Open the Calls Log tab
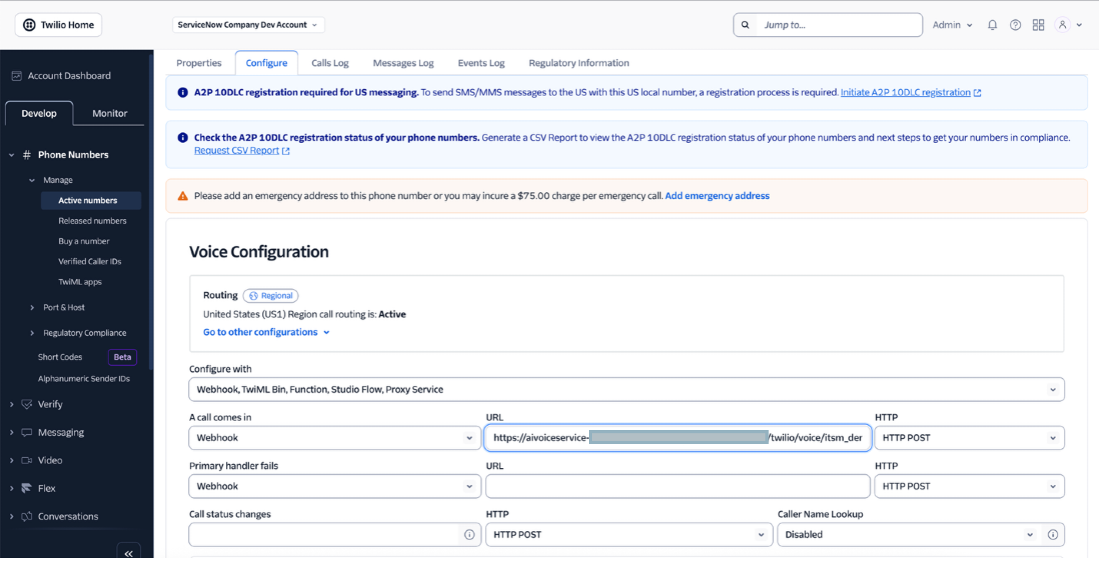The width and height of the screenshot is (1099, 561). click(x=330, y=63)
